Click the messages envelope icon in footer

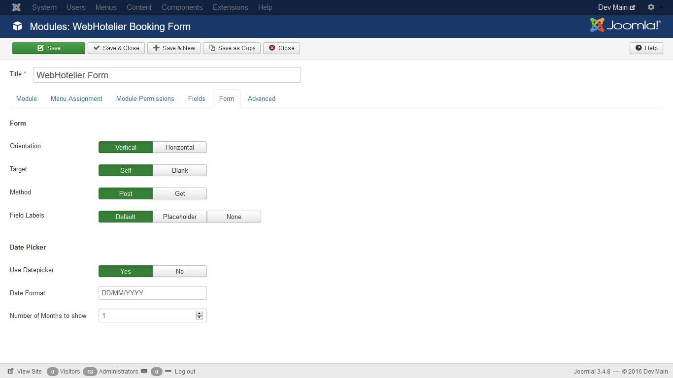pyautogui.click(x=144, y=371)
